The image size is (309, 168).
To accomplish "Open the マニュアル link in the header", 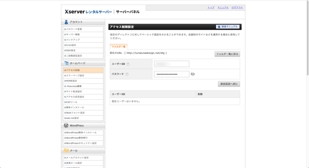I will pos(223,8).
